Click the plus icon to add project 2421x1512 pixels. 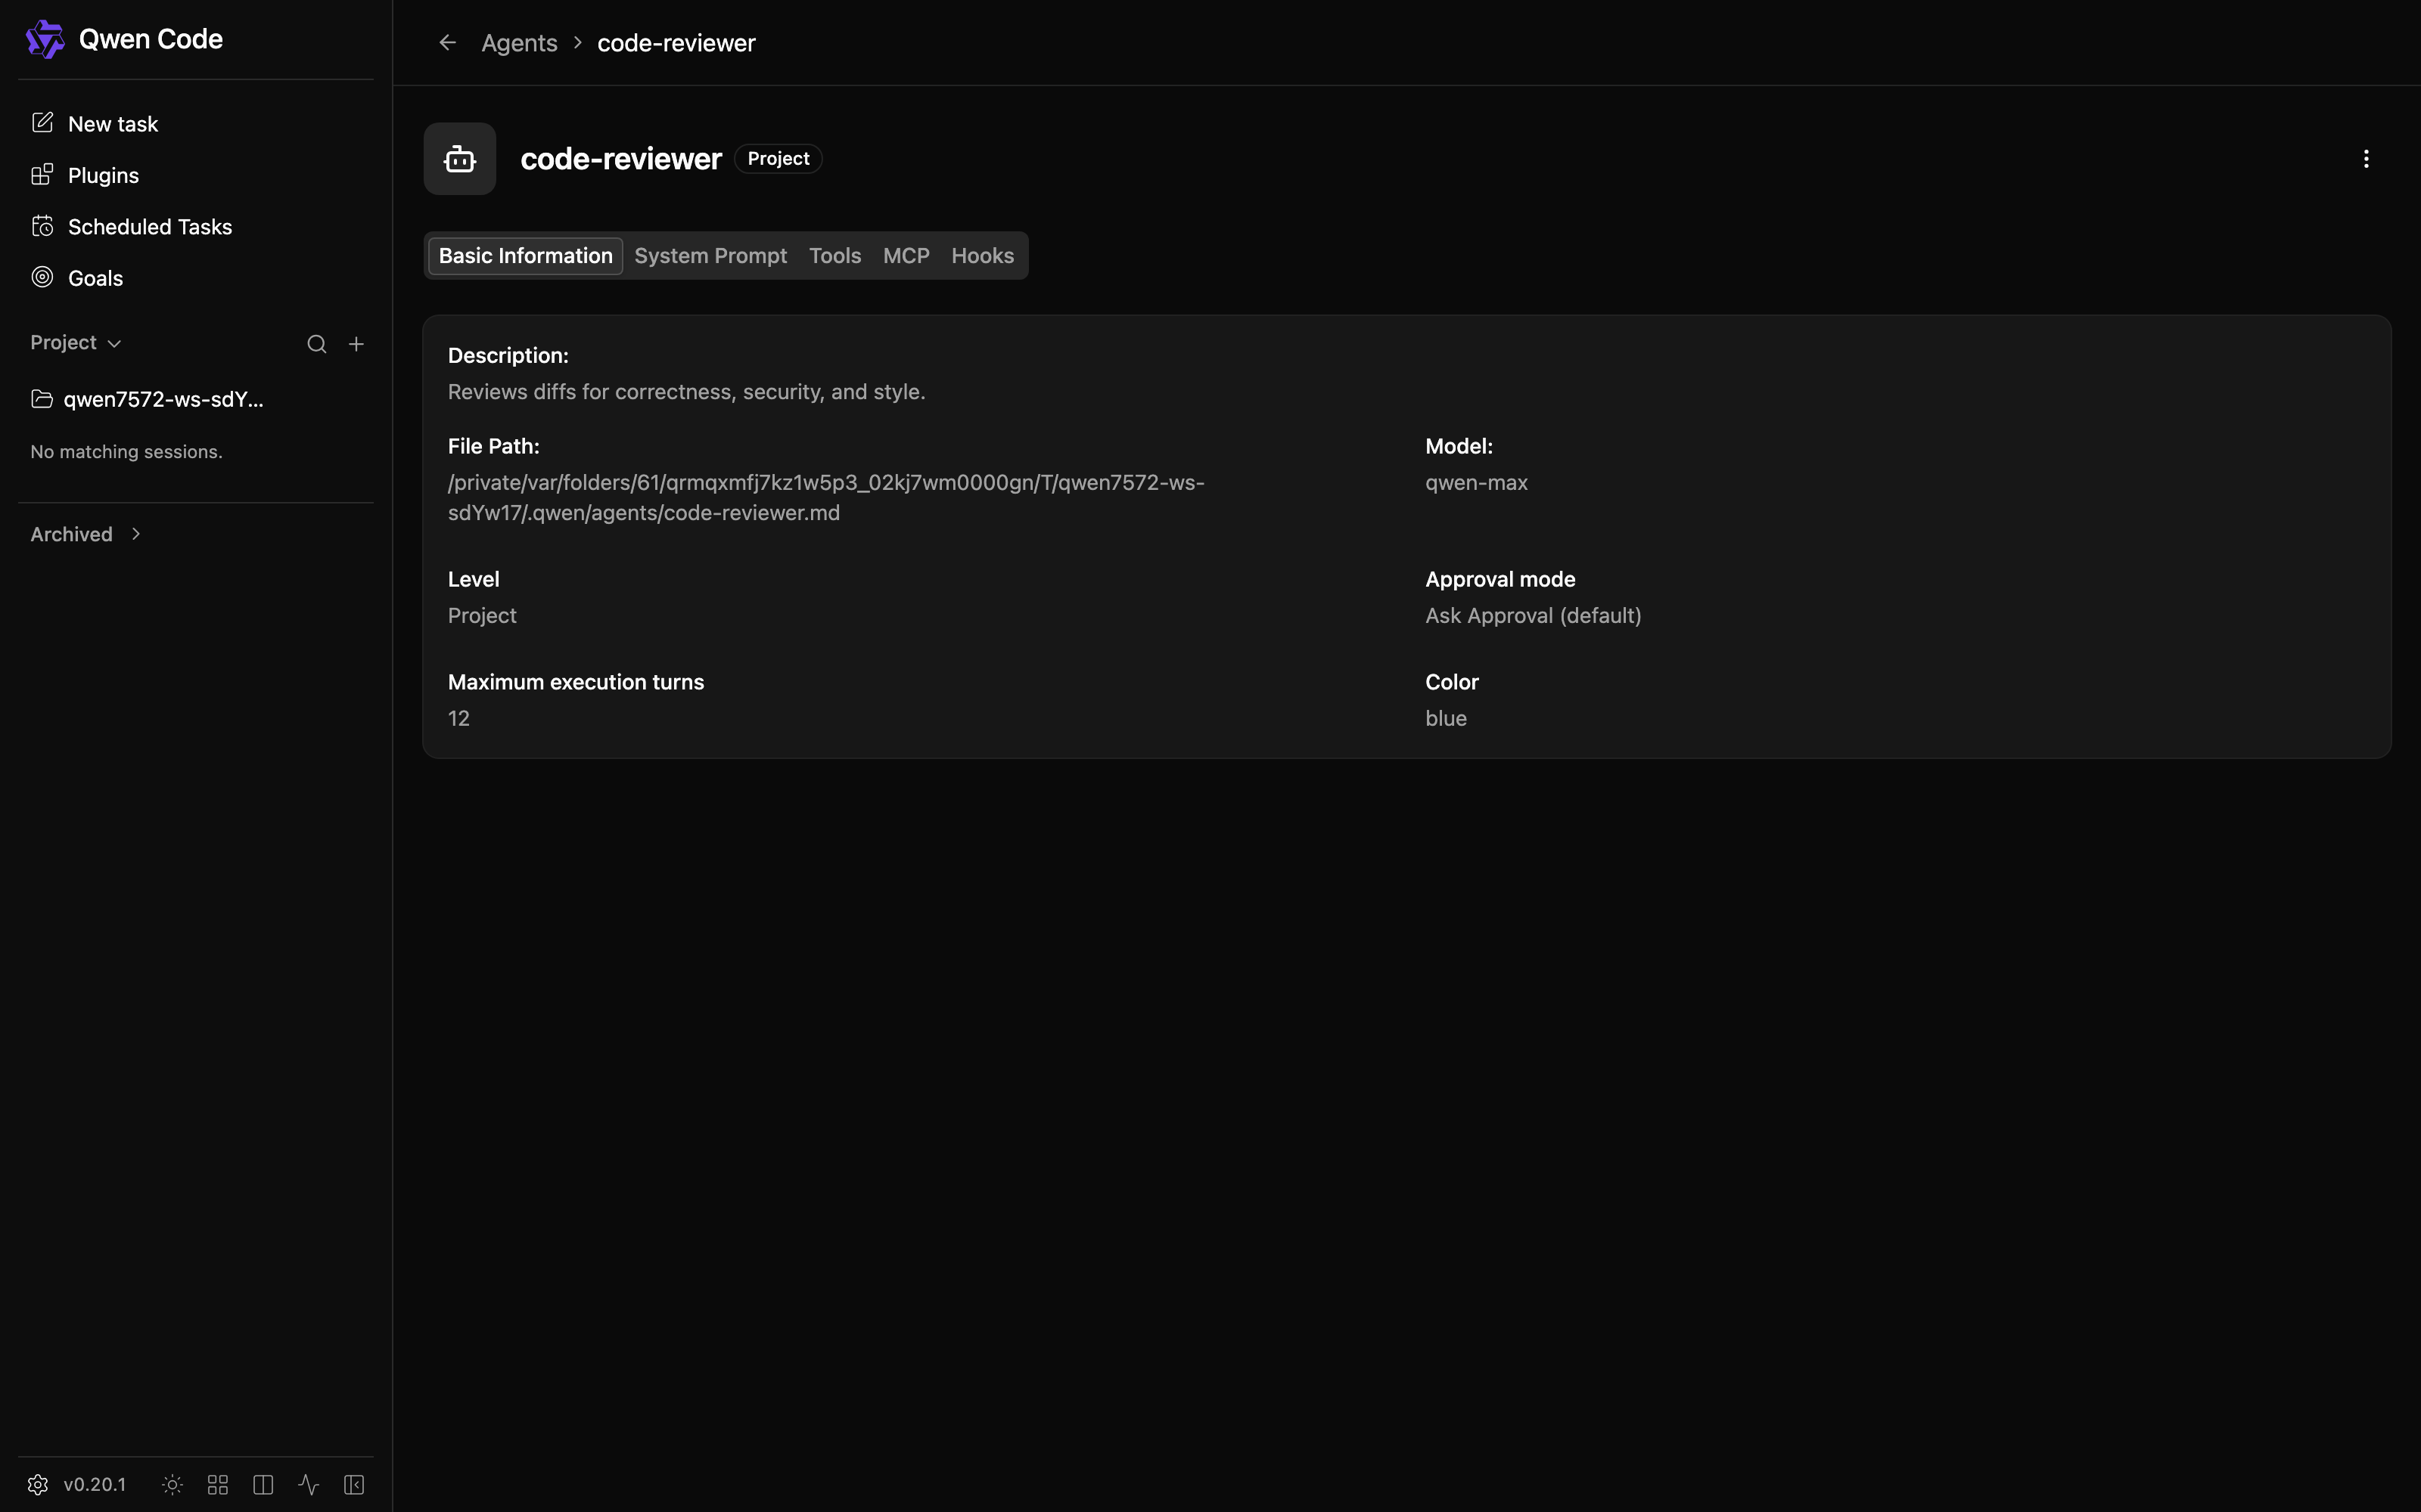pos(356,344)
